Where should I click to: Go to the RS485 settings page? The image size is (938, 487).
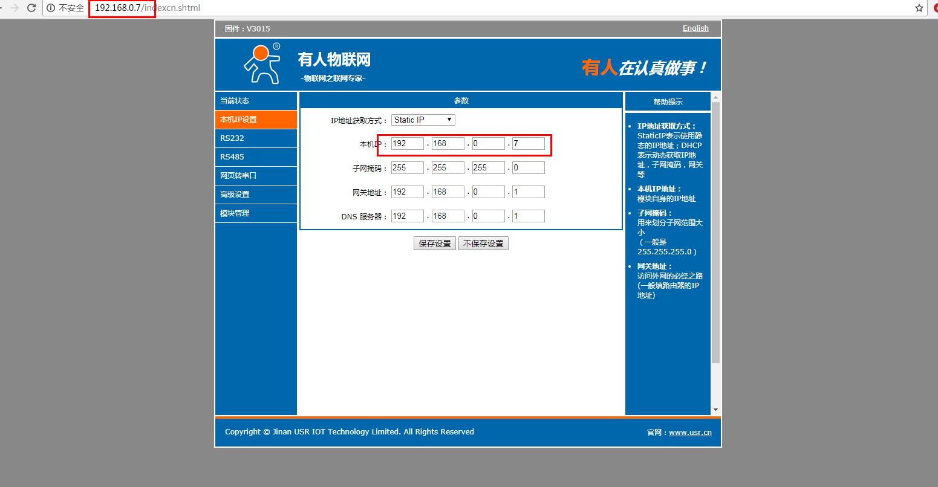256,157
